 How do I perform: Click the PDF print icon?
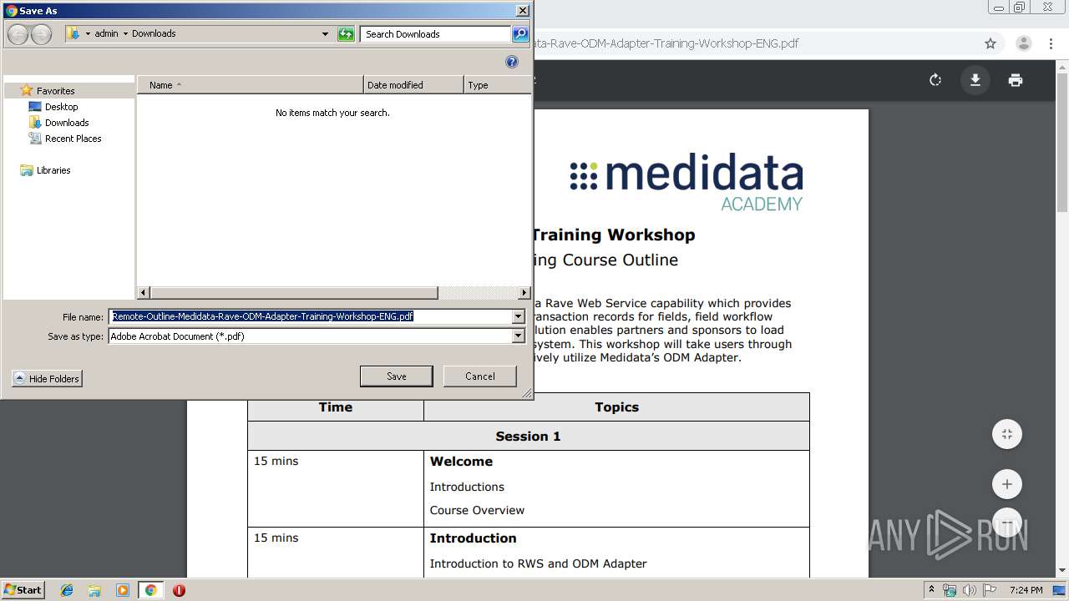point(1015,80)
